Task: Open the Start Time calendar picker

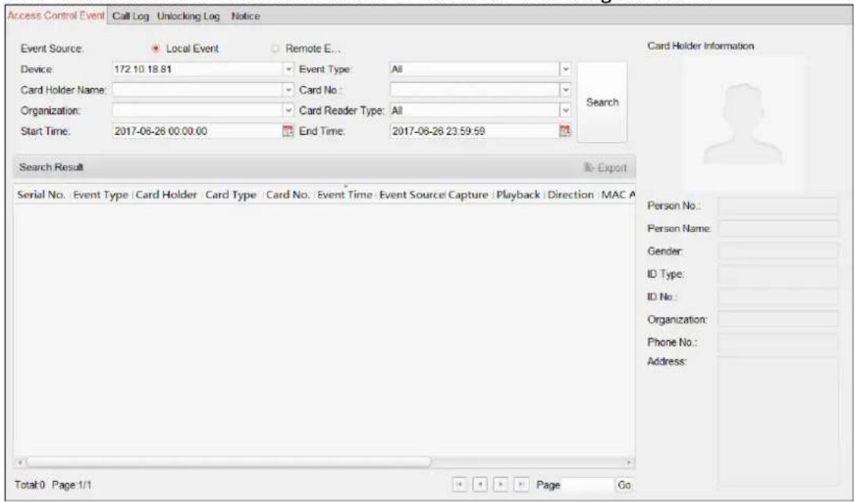Action: pyautogui.click(x=288, y=131)
